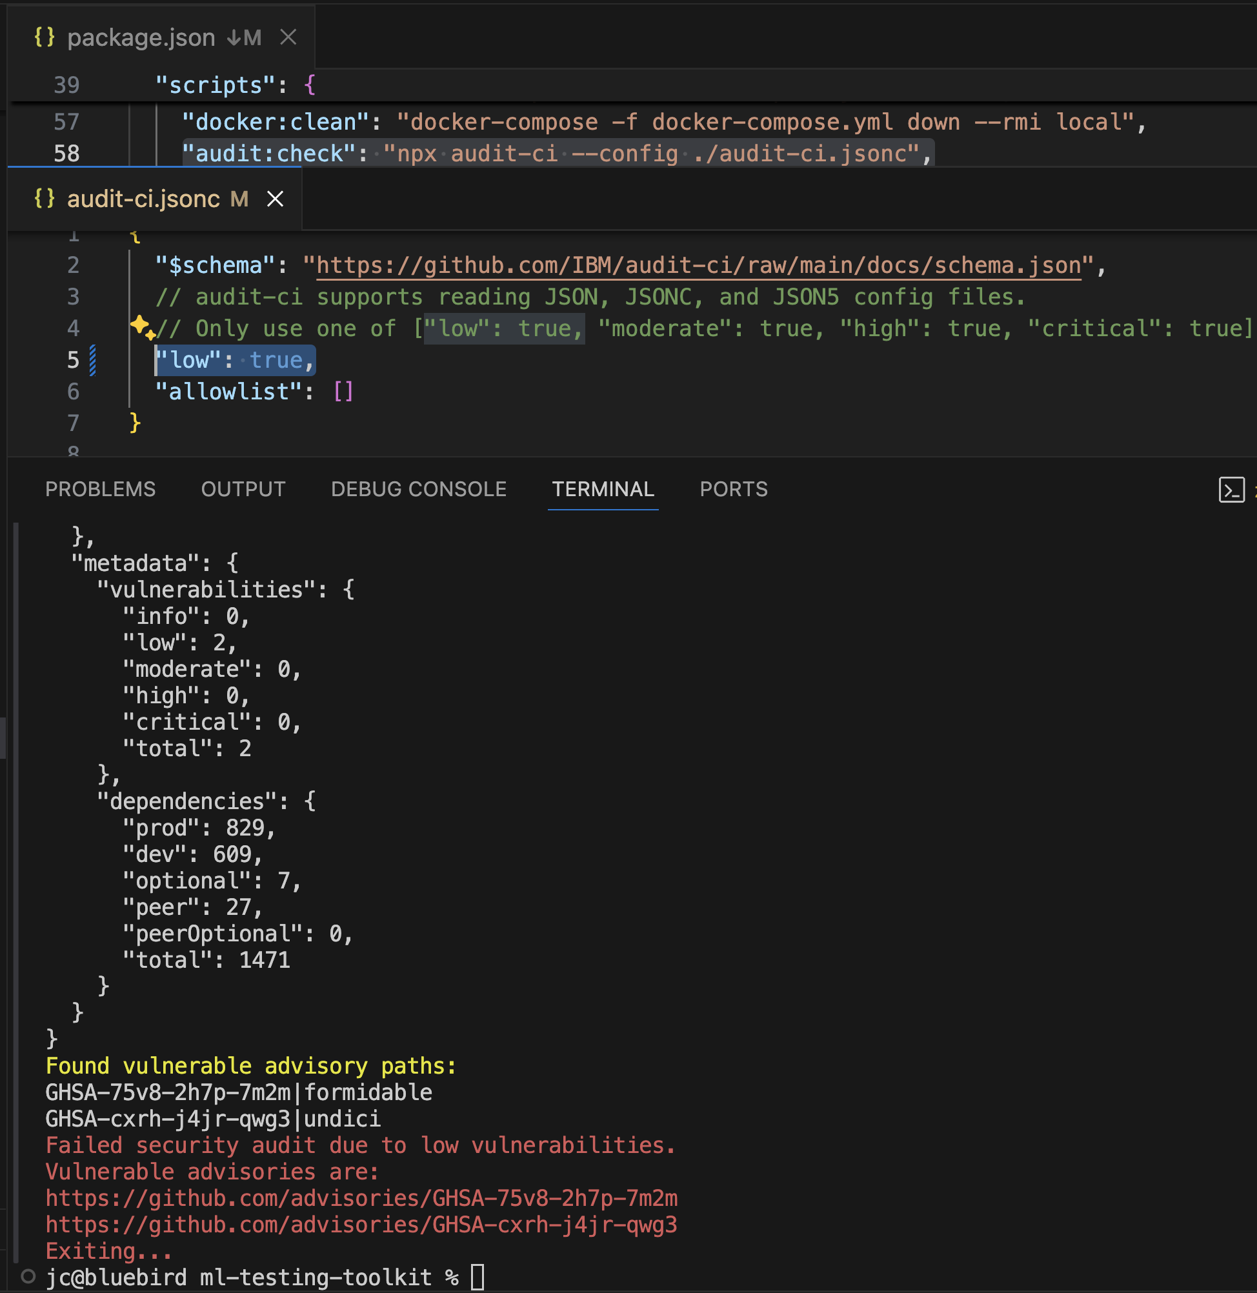
Task: Switch to the PROBLEMS panel tab
Action: tap(101, 489)
